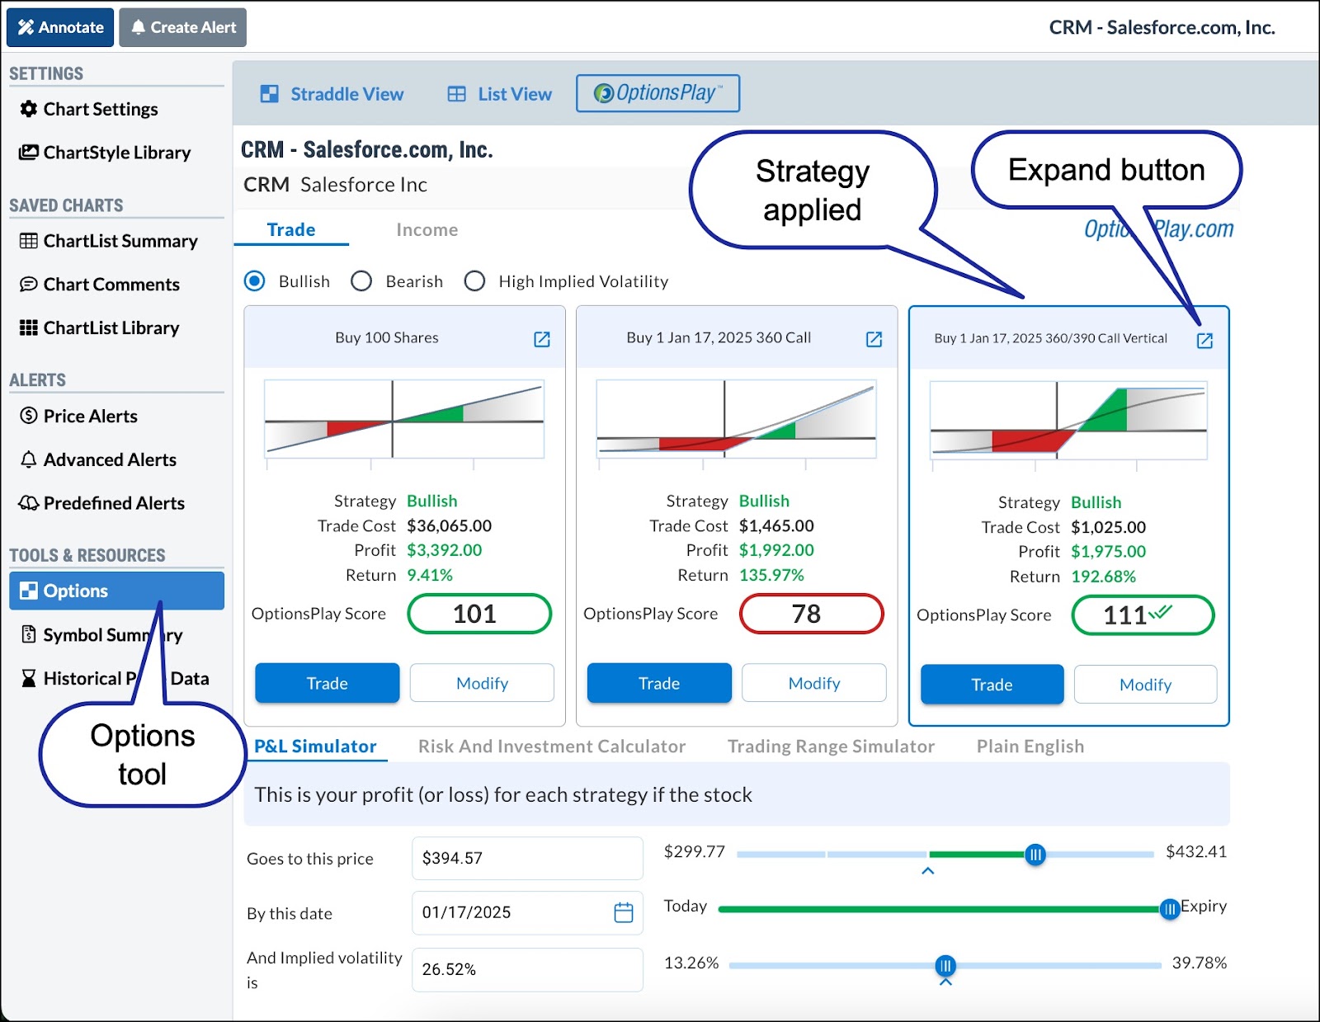Click the Buy 100 Shares payoff chart
The height and width of the screenshot is (1022, 1320).
coord(404,420)
